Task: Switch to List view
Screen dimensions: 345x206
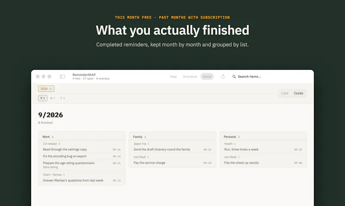Action: tap(285, 93)
